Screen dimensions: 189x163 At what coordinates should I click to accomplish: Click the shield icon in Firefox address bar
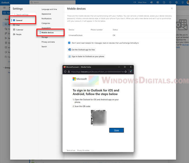pos(65,72)
